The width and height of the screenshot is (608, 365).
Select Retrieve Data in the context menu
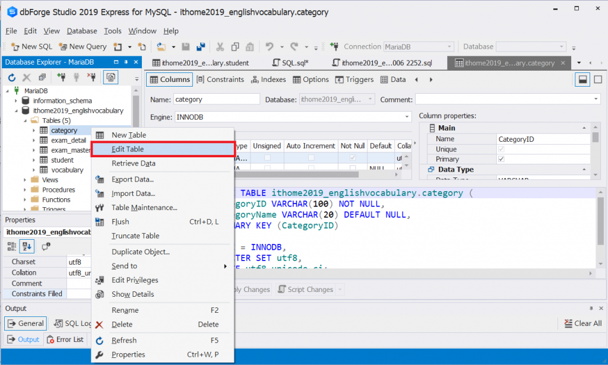click(163, 164)
